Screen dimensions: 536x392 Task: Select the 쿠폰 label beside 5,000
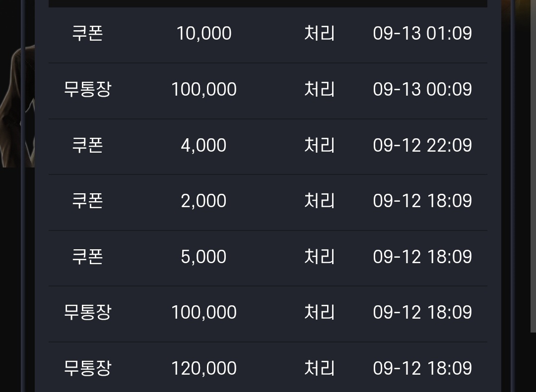pyautogui.click(x=87, y=256)
